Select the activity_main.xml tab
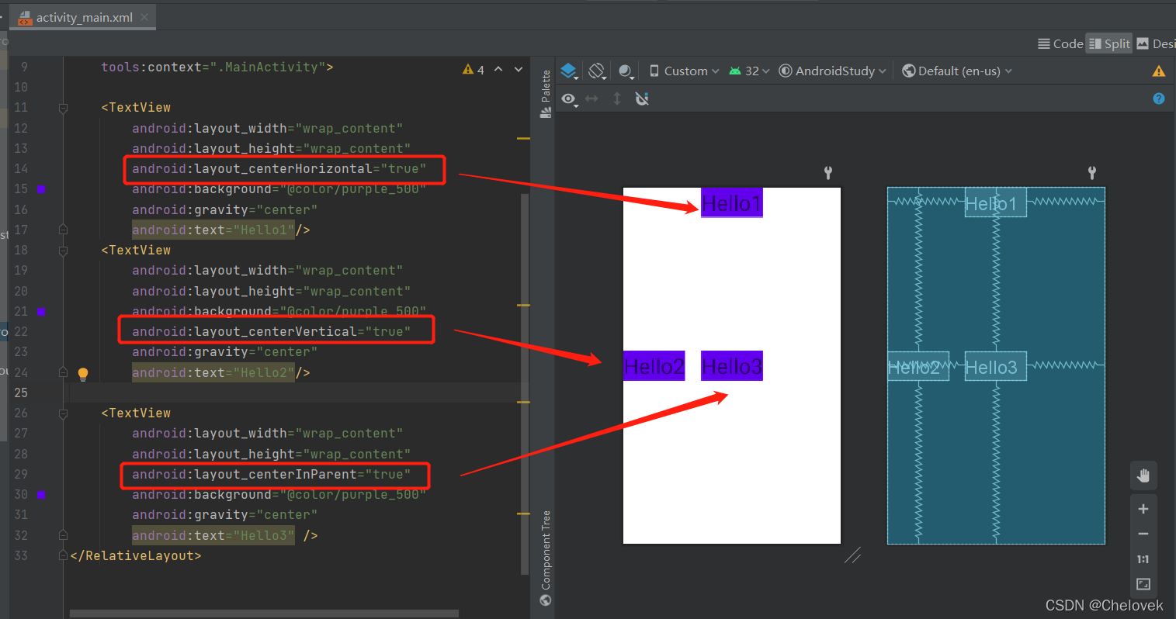The height and width of the screenshot is (619, 1176). click(x=82, y=17)
